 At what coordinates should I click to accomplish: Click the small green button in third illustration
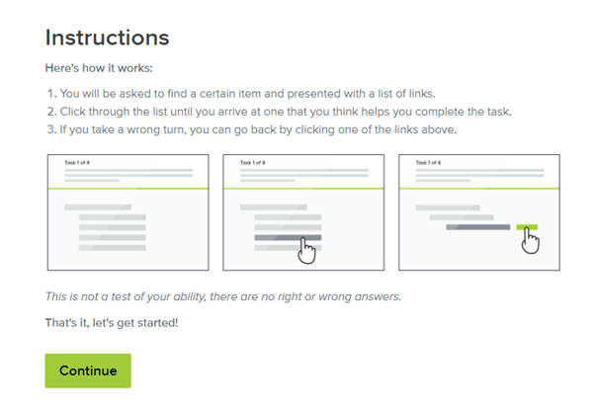pos(527,227)
